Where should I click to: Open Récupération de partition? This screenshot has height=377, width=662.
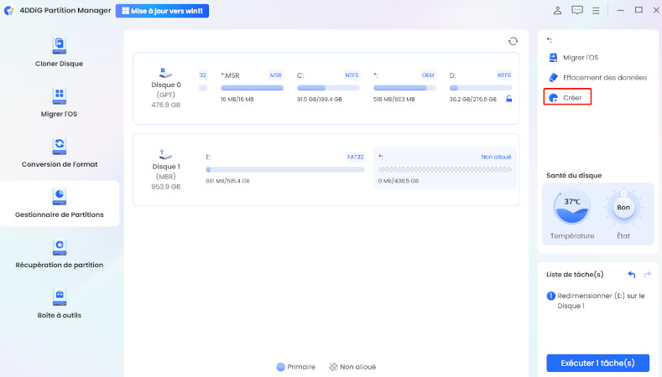(x=59, y=254)
